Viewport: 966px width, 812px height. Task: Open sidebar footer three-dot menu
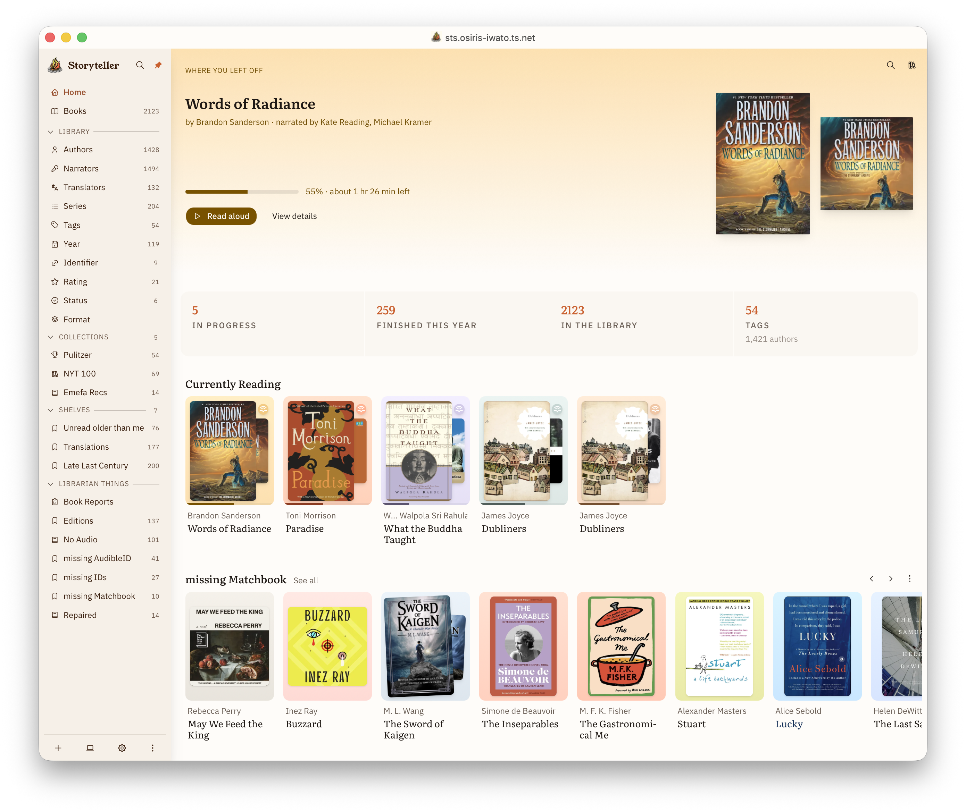coord(152,748)
